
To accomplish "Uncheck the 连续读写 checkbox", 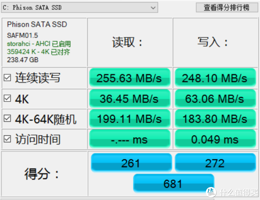I will [x=7, y=78].
